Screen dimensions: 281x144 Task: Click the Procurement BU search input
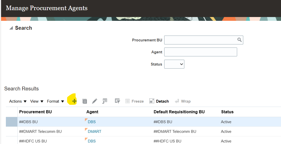[x=200, y=40]
